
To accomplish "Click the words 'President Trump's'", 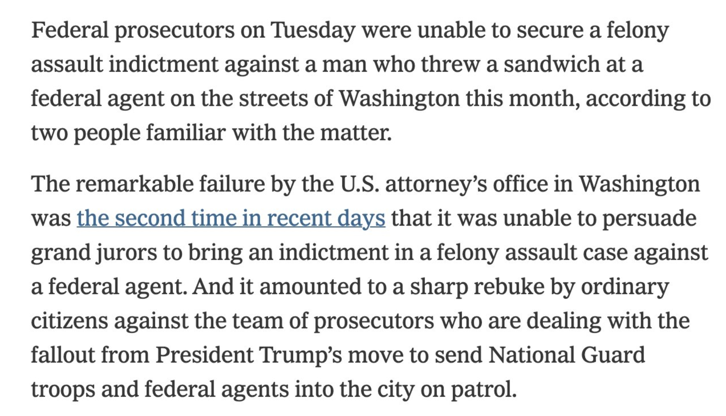I will (249, 355).
